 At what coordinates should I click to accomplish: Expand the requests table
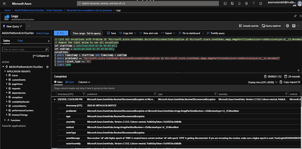click(x=7, y=88)
